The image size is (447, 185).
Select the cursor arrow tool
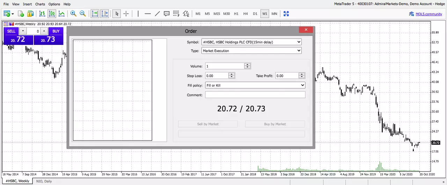tap(117, 14)
